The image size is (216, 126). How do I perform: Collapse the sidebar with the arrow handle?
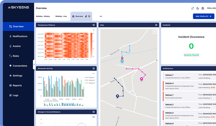[34, 64]
